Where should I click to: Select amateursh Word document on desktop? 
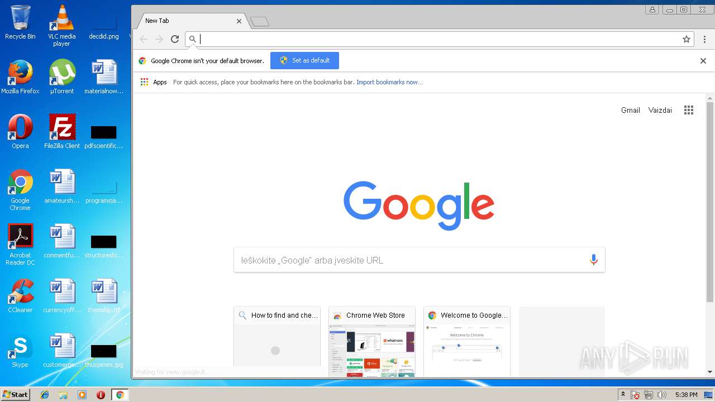[61, 186]
